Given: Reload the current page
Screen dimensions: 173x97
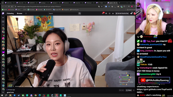Looking at the screenshot, I should click(9, 6).
